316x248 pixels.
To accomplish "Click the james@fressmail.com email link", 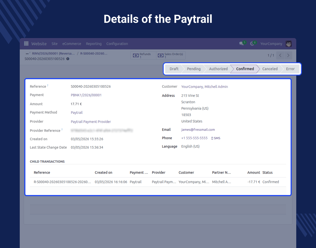I will click(198, 130).
